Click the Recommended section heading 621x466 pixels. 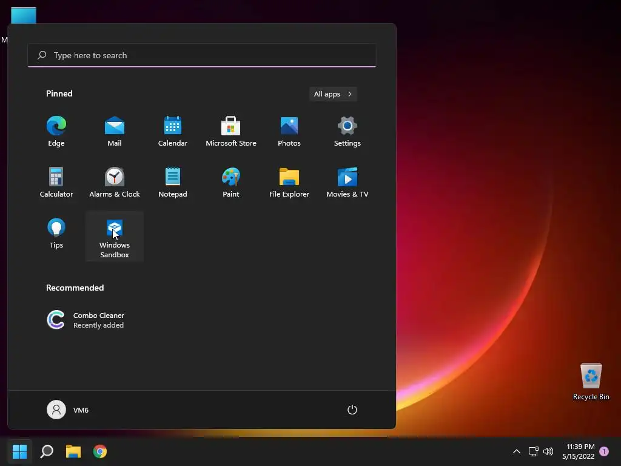(x=75, y=288)
